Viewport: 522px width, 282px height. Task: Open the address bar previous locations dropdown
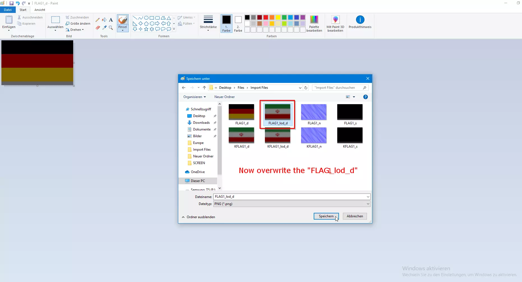300,88
